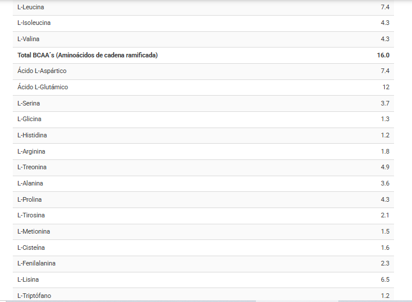The image size is (412, 302).
Task: Select the value 12 for L-Glutámico
Action: [x=385, y=87]
